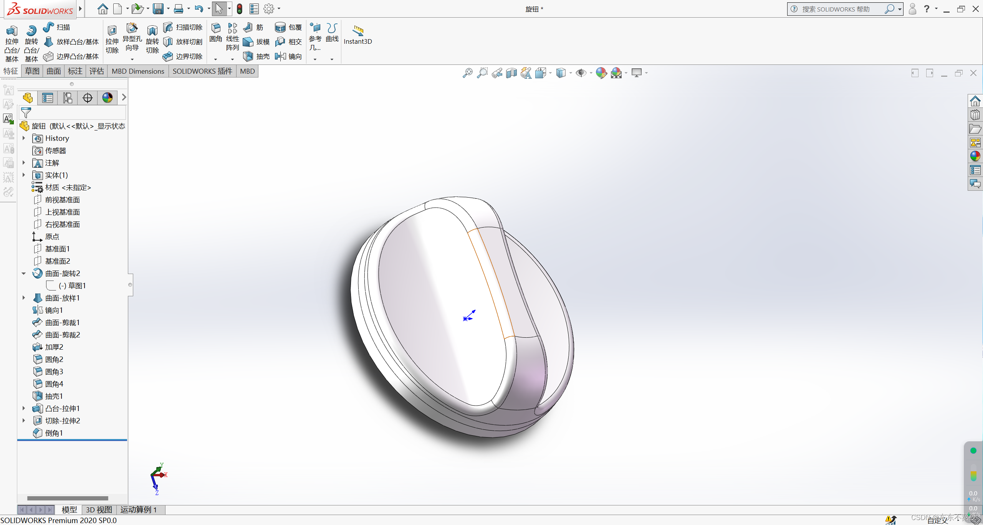Select the Wrap (包覆) tool

288,27
